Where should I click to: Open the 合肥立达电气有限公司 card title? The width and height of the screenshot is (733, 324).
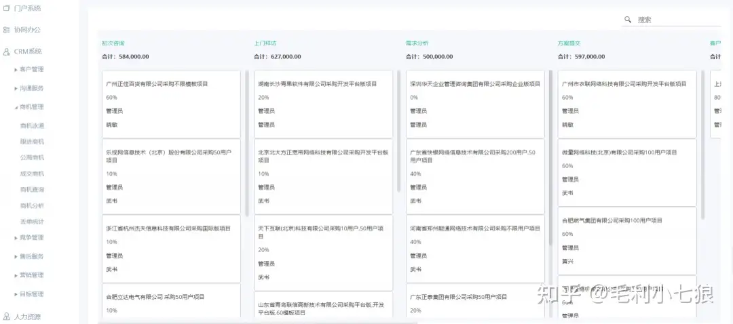coord(155,297)
